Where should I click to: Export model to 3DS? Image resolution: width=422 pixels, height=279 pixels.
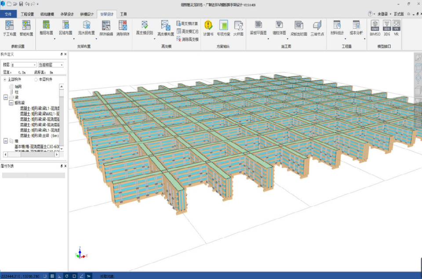[387, 28]
